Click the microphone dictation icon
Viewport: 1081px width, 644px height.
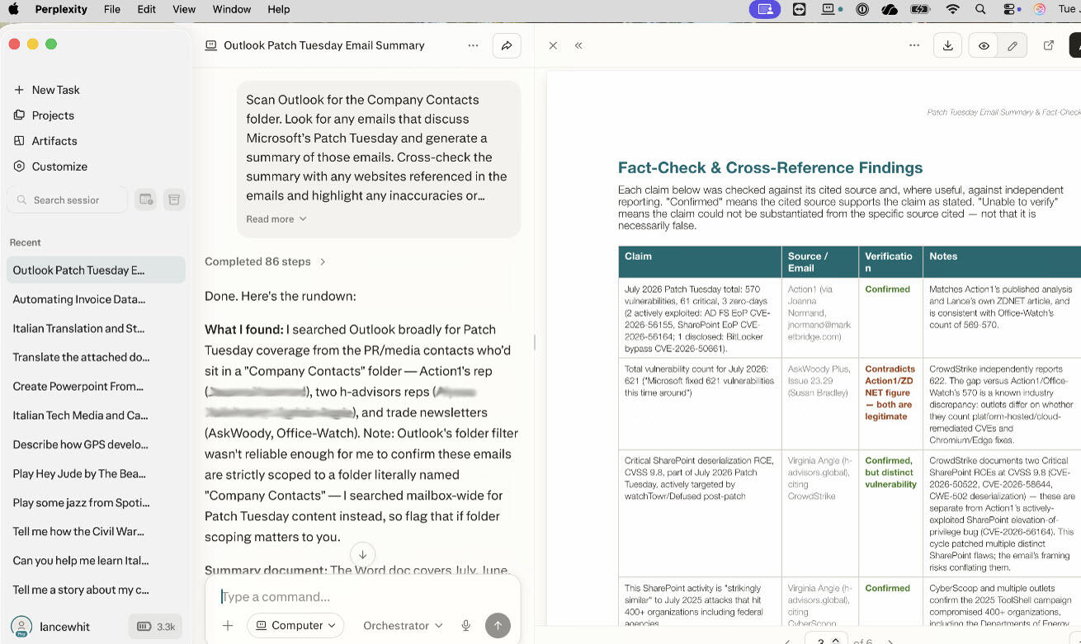(x=466, y=626)
